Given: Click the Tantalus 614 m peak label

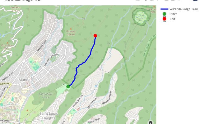Looking at the screenshot, I should coord(16,9).
